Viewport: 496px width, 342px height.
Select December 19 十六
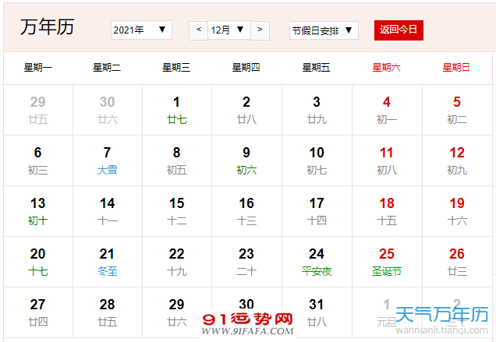pos(457,211)
